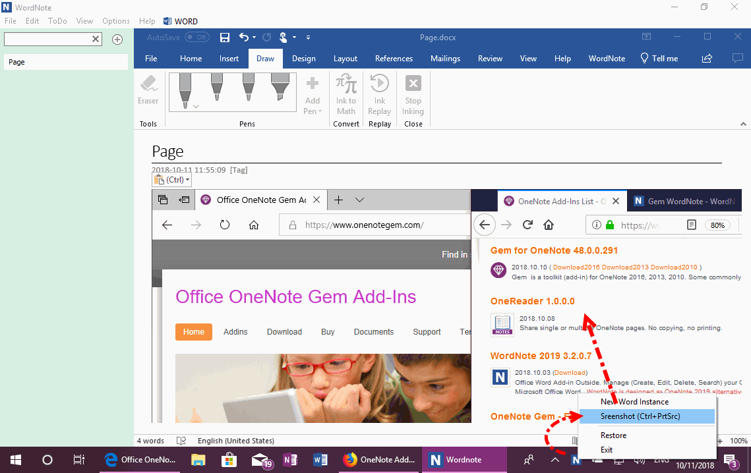The height and width of the screenshot is (473, 751).
Task: Undo the last action in Word
Action: 244,38
